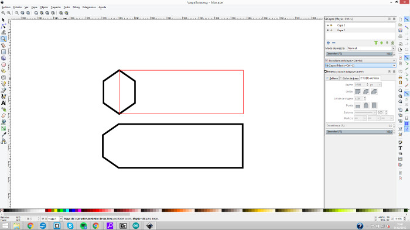
Task: Click add new layer plus icon
Action: pyautogui.click(x=328, y=43)
